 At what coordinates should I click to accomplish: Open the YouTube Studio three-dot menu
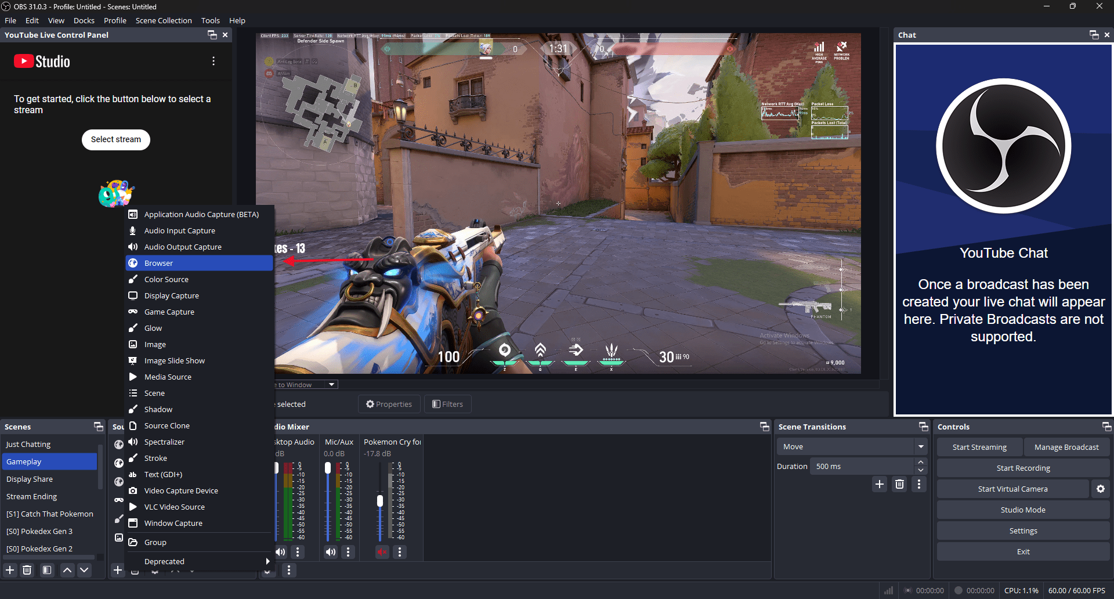(214, 60)
